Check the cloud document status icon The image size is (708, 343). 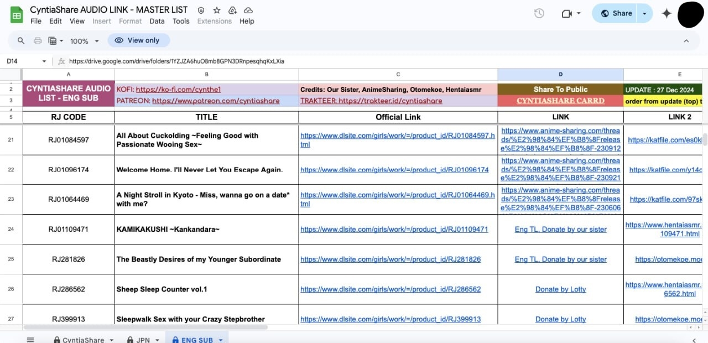tap(248, 11)
